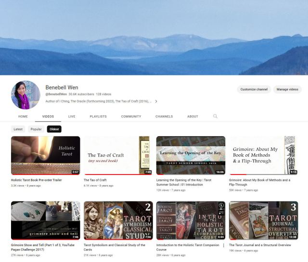Click the channel search magnifier icon
The width and height of the screenshot is (308, 262).
pos(215,116)
